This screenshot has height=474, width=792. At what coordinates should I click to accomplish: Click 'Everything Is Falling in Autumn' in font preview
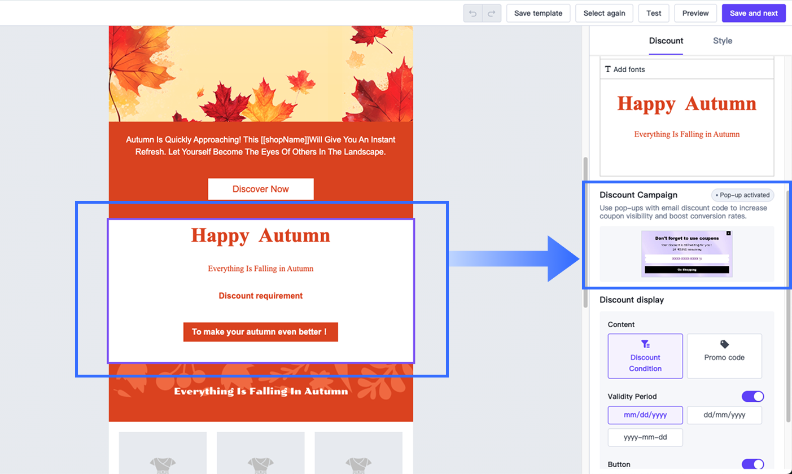(686, 134)
